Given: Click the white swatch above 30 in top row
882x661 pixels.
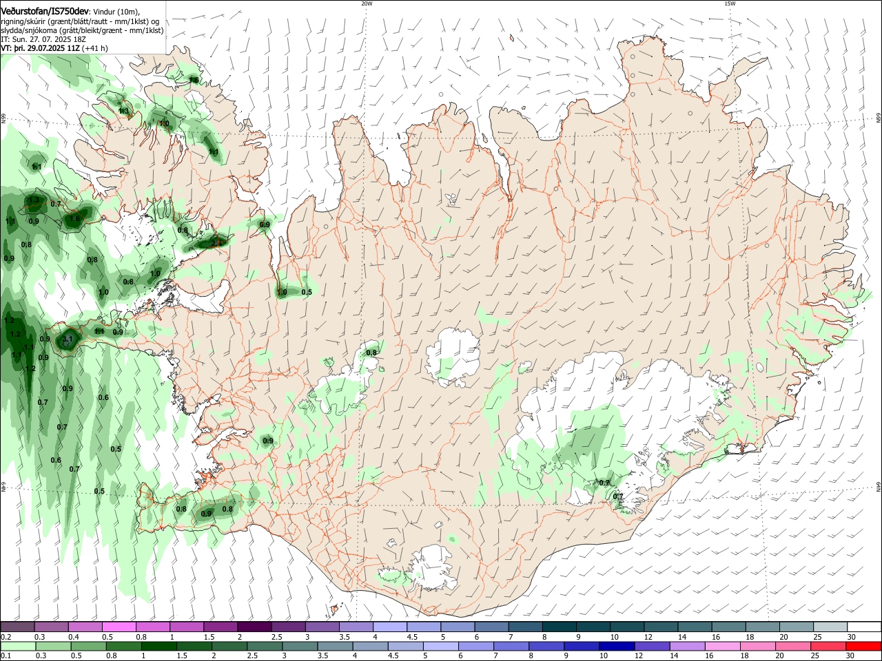Looking at the screenshot, I should 863,627.
